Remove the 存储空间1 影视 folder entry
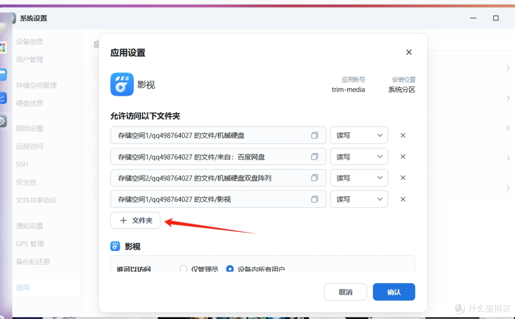Screen dimensions: 515x319 (x=402, y=199)
